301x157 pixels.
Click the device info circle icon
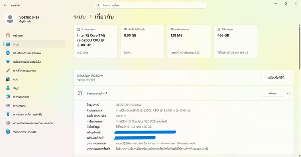pyautogui.click(x=80, y=93)
